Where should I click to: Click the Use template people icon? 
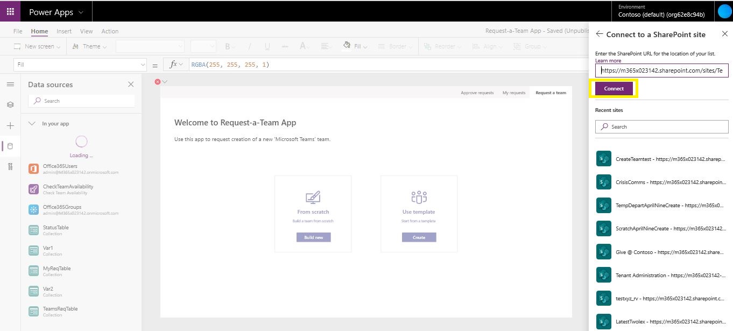point(419,197)
